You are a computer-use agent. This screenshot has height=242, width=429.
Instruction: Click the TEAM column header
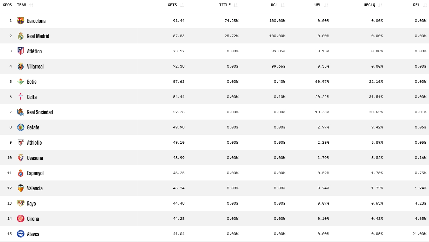coord(22,5)
